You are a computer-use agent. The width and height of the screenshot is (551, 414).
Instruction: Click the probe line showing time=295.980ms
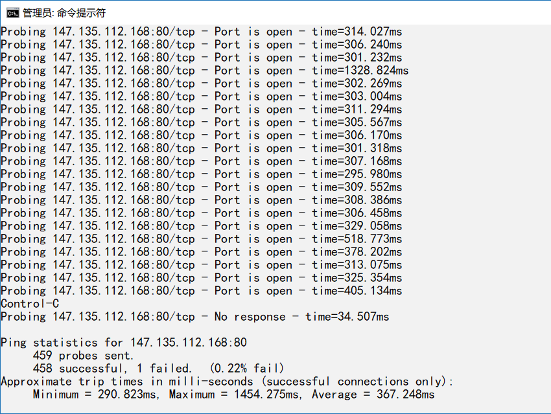[x=201, y=174]
